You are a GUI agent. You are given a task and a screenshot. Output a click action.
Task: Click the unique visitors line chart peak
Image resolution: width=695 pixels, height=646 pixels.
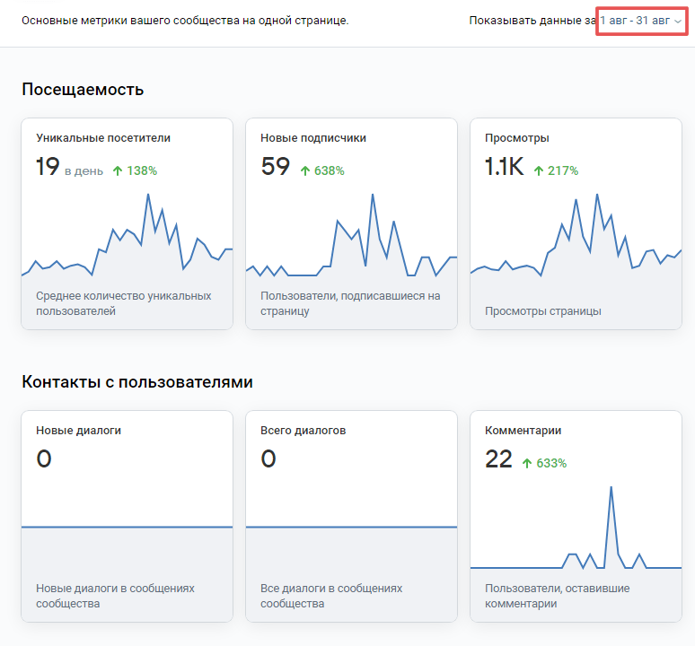point(148,195)
